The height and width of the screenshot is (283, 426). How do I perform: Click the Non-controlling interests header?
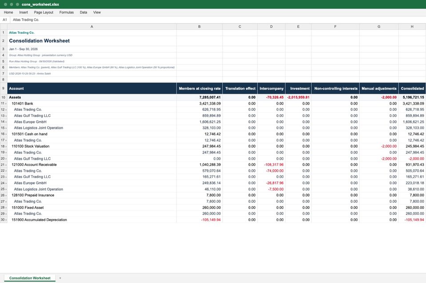[335, 89]
